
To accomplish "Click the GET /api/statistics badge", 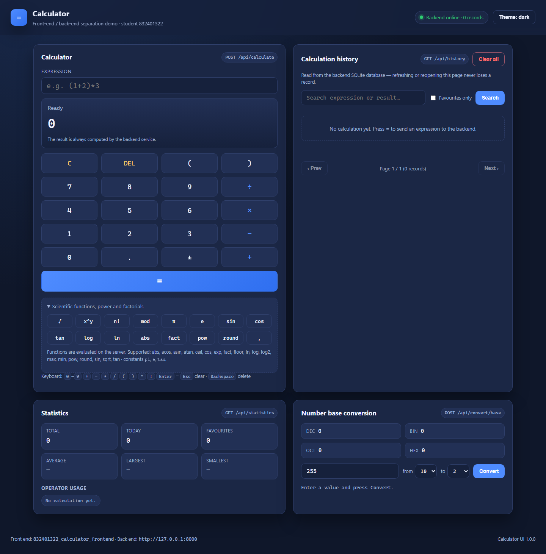I will [x=249, y=413].
